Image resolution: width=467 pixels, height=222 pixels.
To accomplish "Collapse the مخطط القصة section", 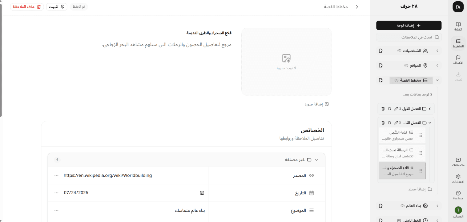I will (437, 80).
